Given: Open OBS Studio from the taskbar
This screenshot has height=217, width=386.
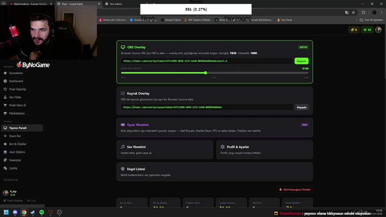Looking at the screenshot, I should (x=59, y=212).
